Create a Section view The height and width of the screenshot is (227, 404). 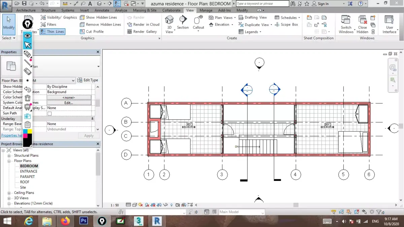(x=183, y=23)
